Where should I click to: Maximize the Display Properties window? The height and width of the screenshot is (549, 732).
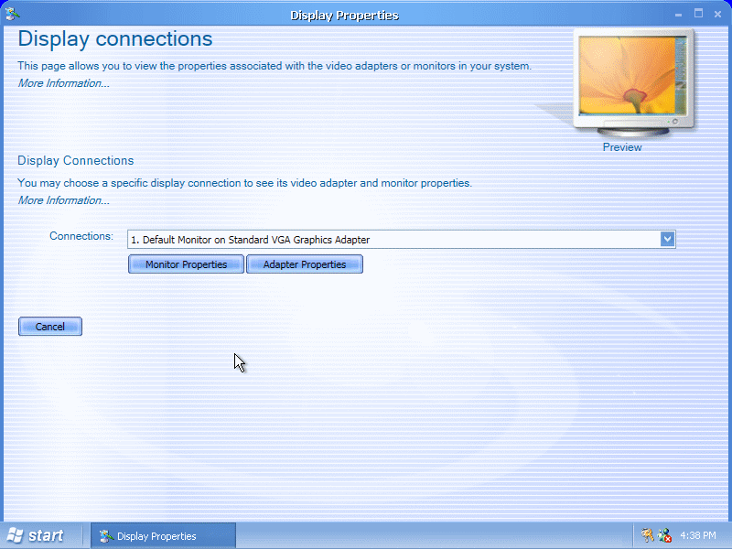(698, 14)
